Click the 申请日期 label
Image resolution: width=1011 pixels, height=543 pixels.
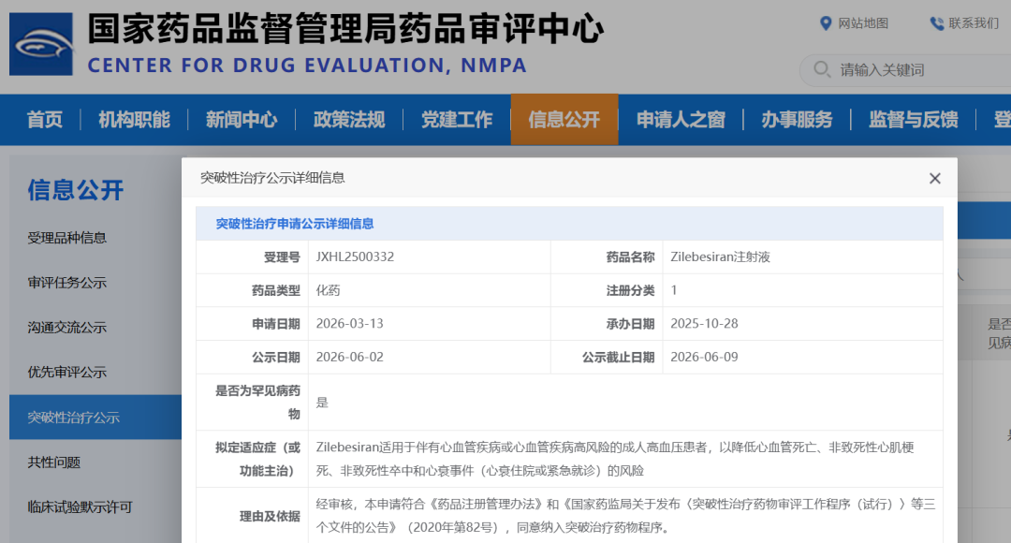pos(276,324)
